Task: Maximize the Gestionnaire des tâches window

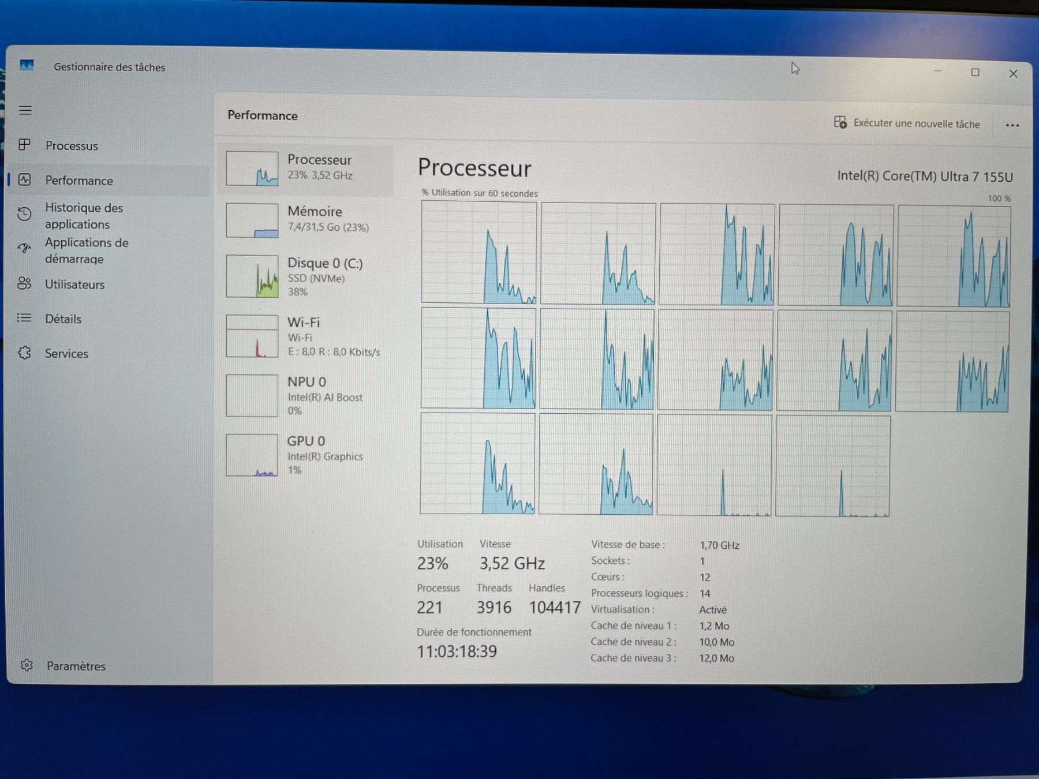Action: click(975, 72)
